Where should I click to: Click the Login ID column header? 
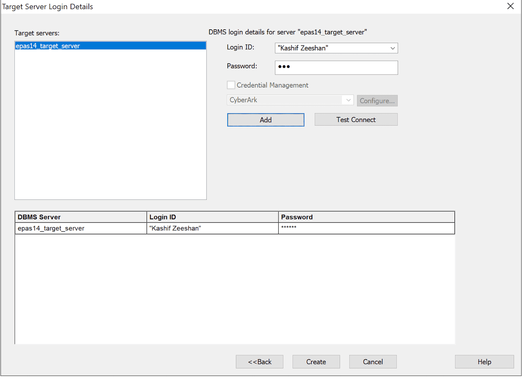pyautogui.click(x=212, y=217)
